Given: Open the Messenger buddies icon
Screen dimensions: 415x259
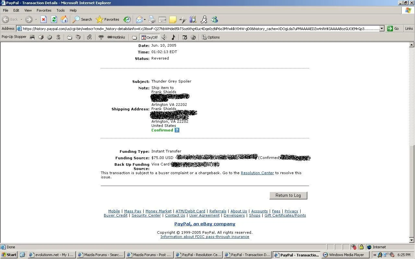Looking at the screenshot, I should [215, 19].
